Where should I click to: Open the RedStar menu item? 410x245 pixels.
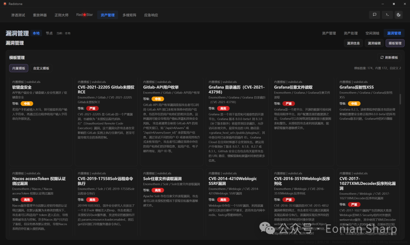[84, 15]
